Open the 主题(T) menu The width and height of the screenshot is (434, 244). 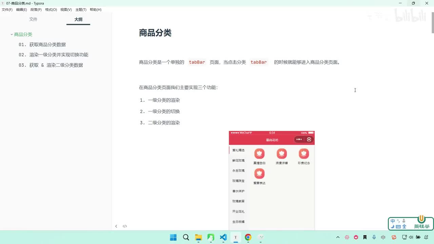point(81,10)
